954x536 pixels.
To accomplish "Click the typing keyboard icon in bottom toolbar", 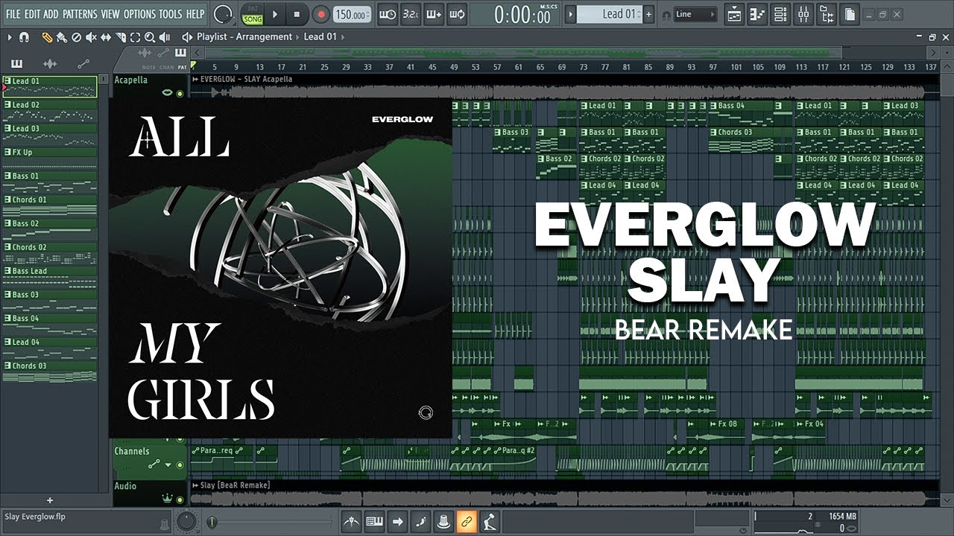I will pos(374,521).
